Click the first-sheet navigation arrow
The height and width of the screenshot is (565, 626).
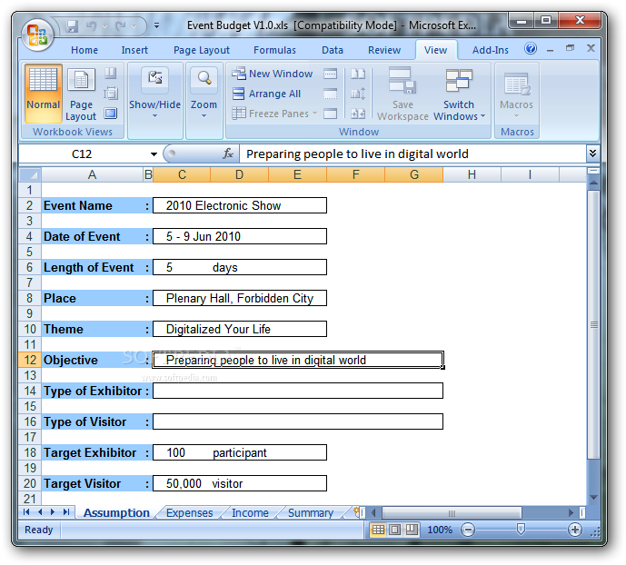click(x=26, y=512)
